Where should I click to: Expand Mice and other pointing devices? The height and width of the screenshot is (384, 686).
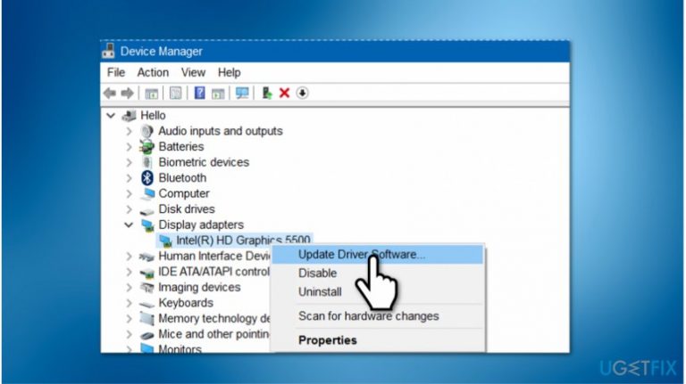(x=129, y=334)
